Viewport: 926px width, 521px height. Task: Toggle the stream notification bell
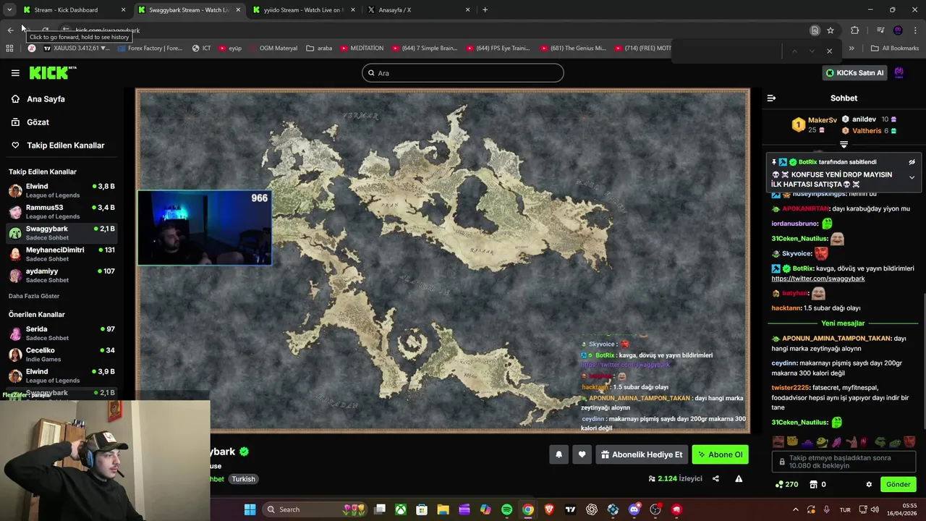point(558,454)
